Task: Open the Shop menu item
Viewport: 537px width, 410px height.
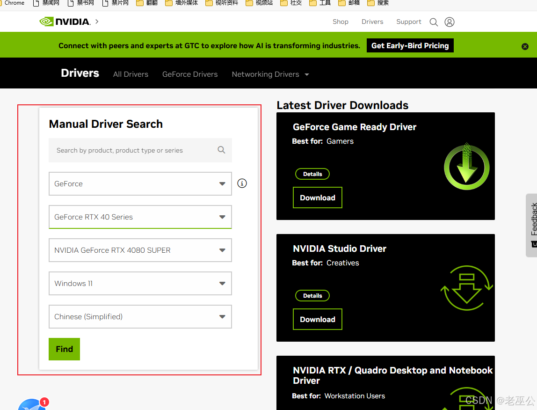Action: pyautogui.click(x=340, y=22)
